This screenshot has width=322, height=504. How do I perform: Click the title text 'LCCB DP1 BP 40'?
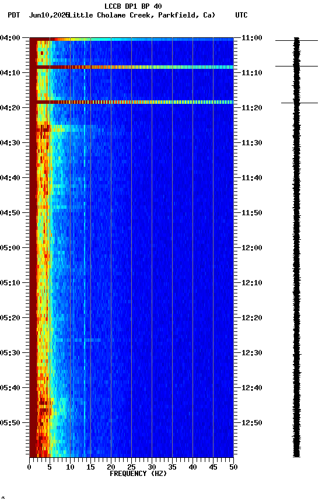coord(133,6)
